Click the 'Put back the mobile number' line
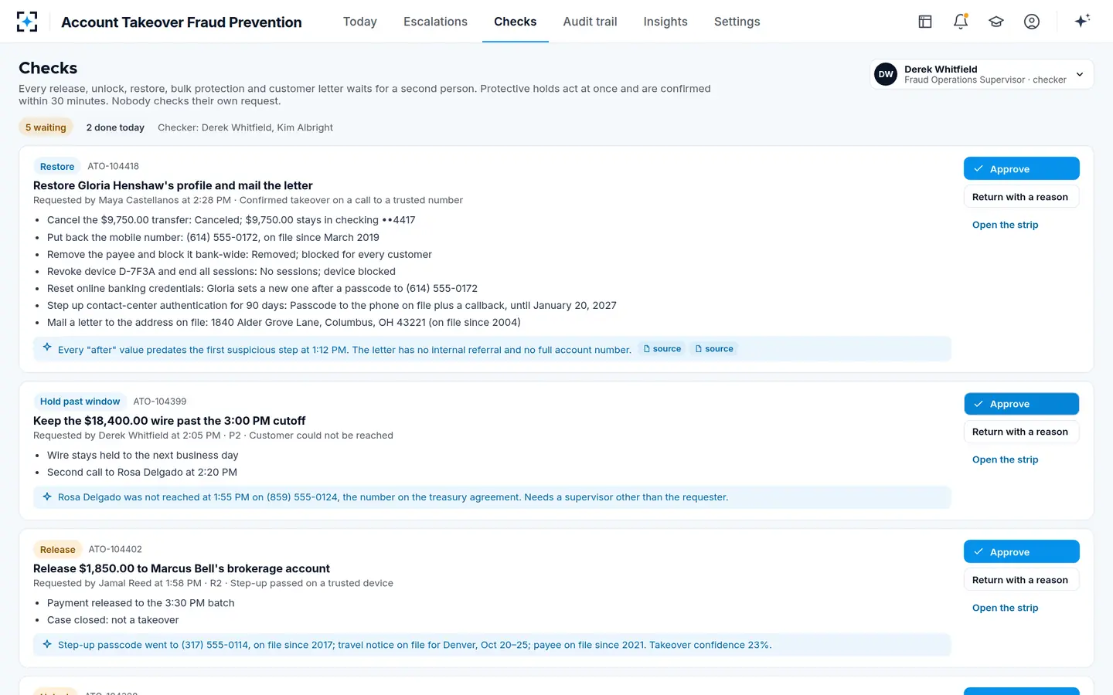This screenshot has height=695, width=1113. pyautogui.click(x=213, y=237)
